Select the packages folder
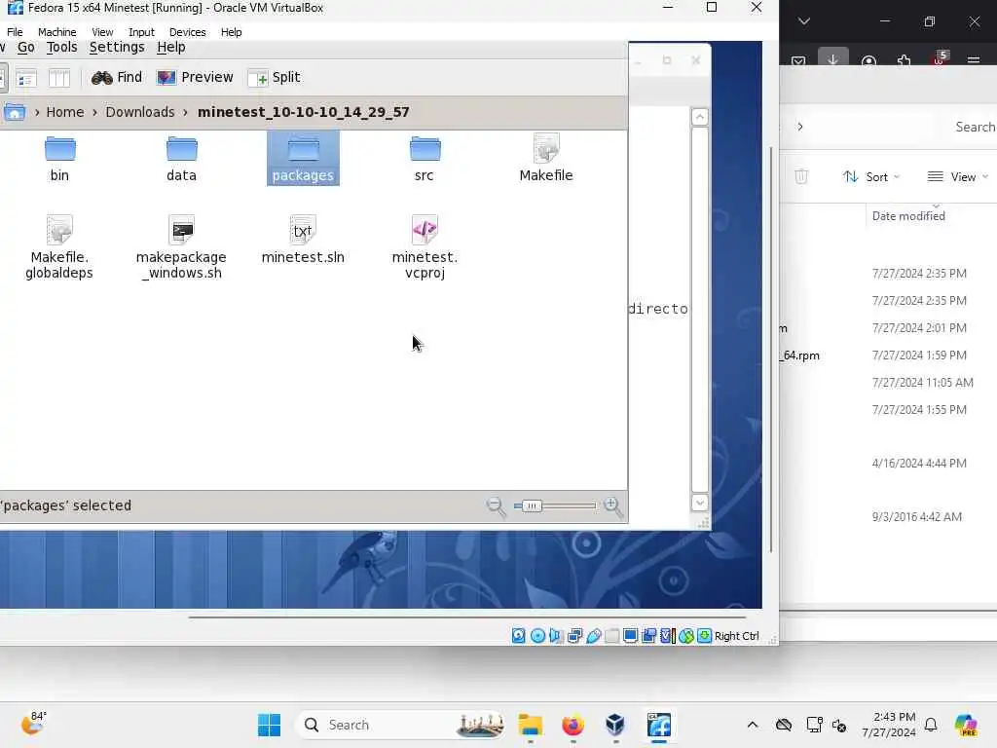The height and width of the screenshot is (748, 997). pos(303,159)
